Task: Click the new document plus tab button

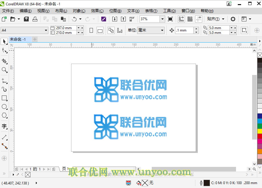Action: [35, 40]
